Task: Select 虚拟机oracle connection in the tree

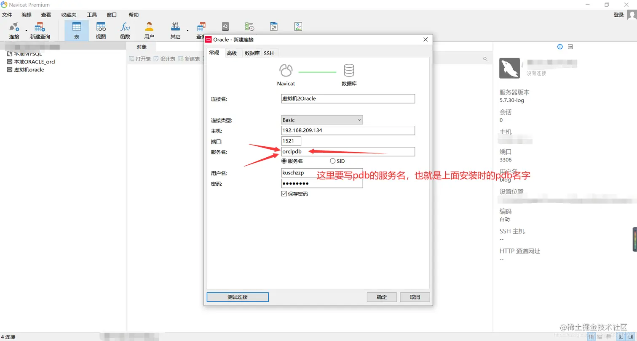Action: coord(26,70)
